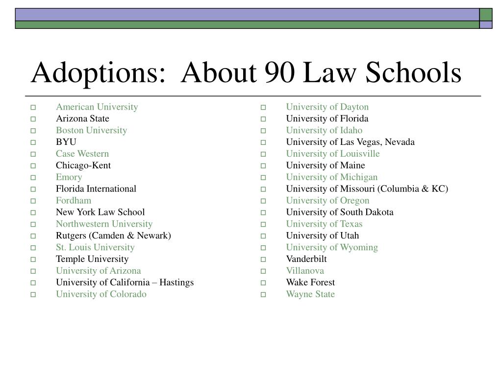
Task: Select 'Case Western' entry
Action: tap(82, 154)
